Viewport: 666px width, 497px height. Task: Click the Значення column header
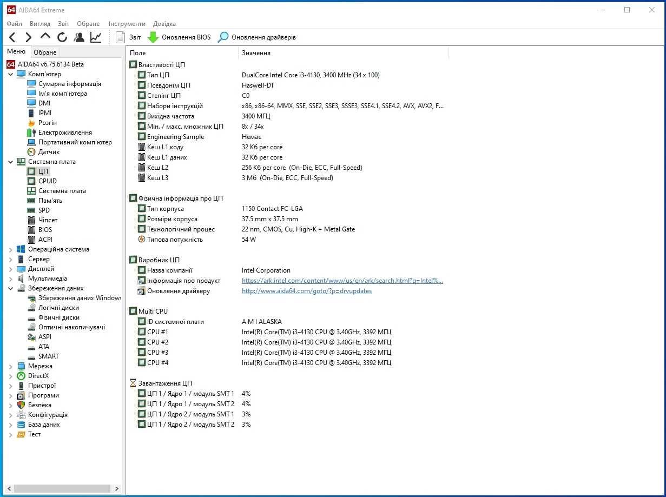click(x=344, y=53)
